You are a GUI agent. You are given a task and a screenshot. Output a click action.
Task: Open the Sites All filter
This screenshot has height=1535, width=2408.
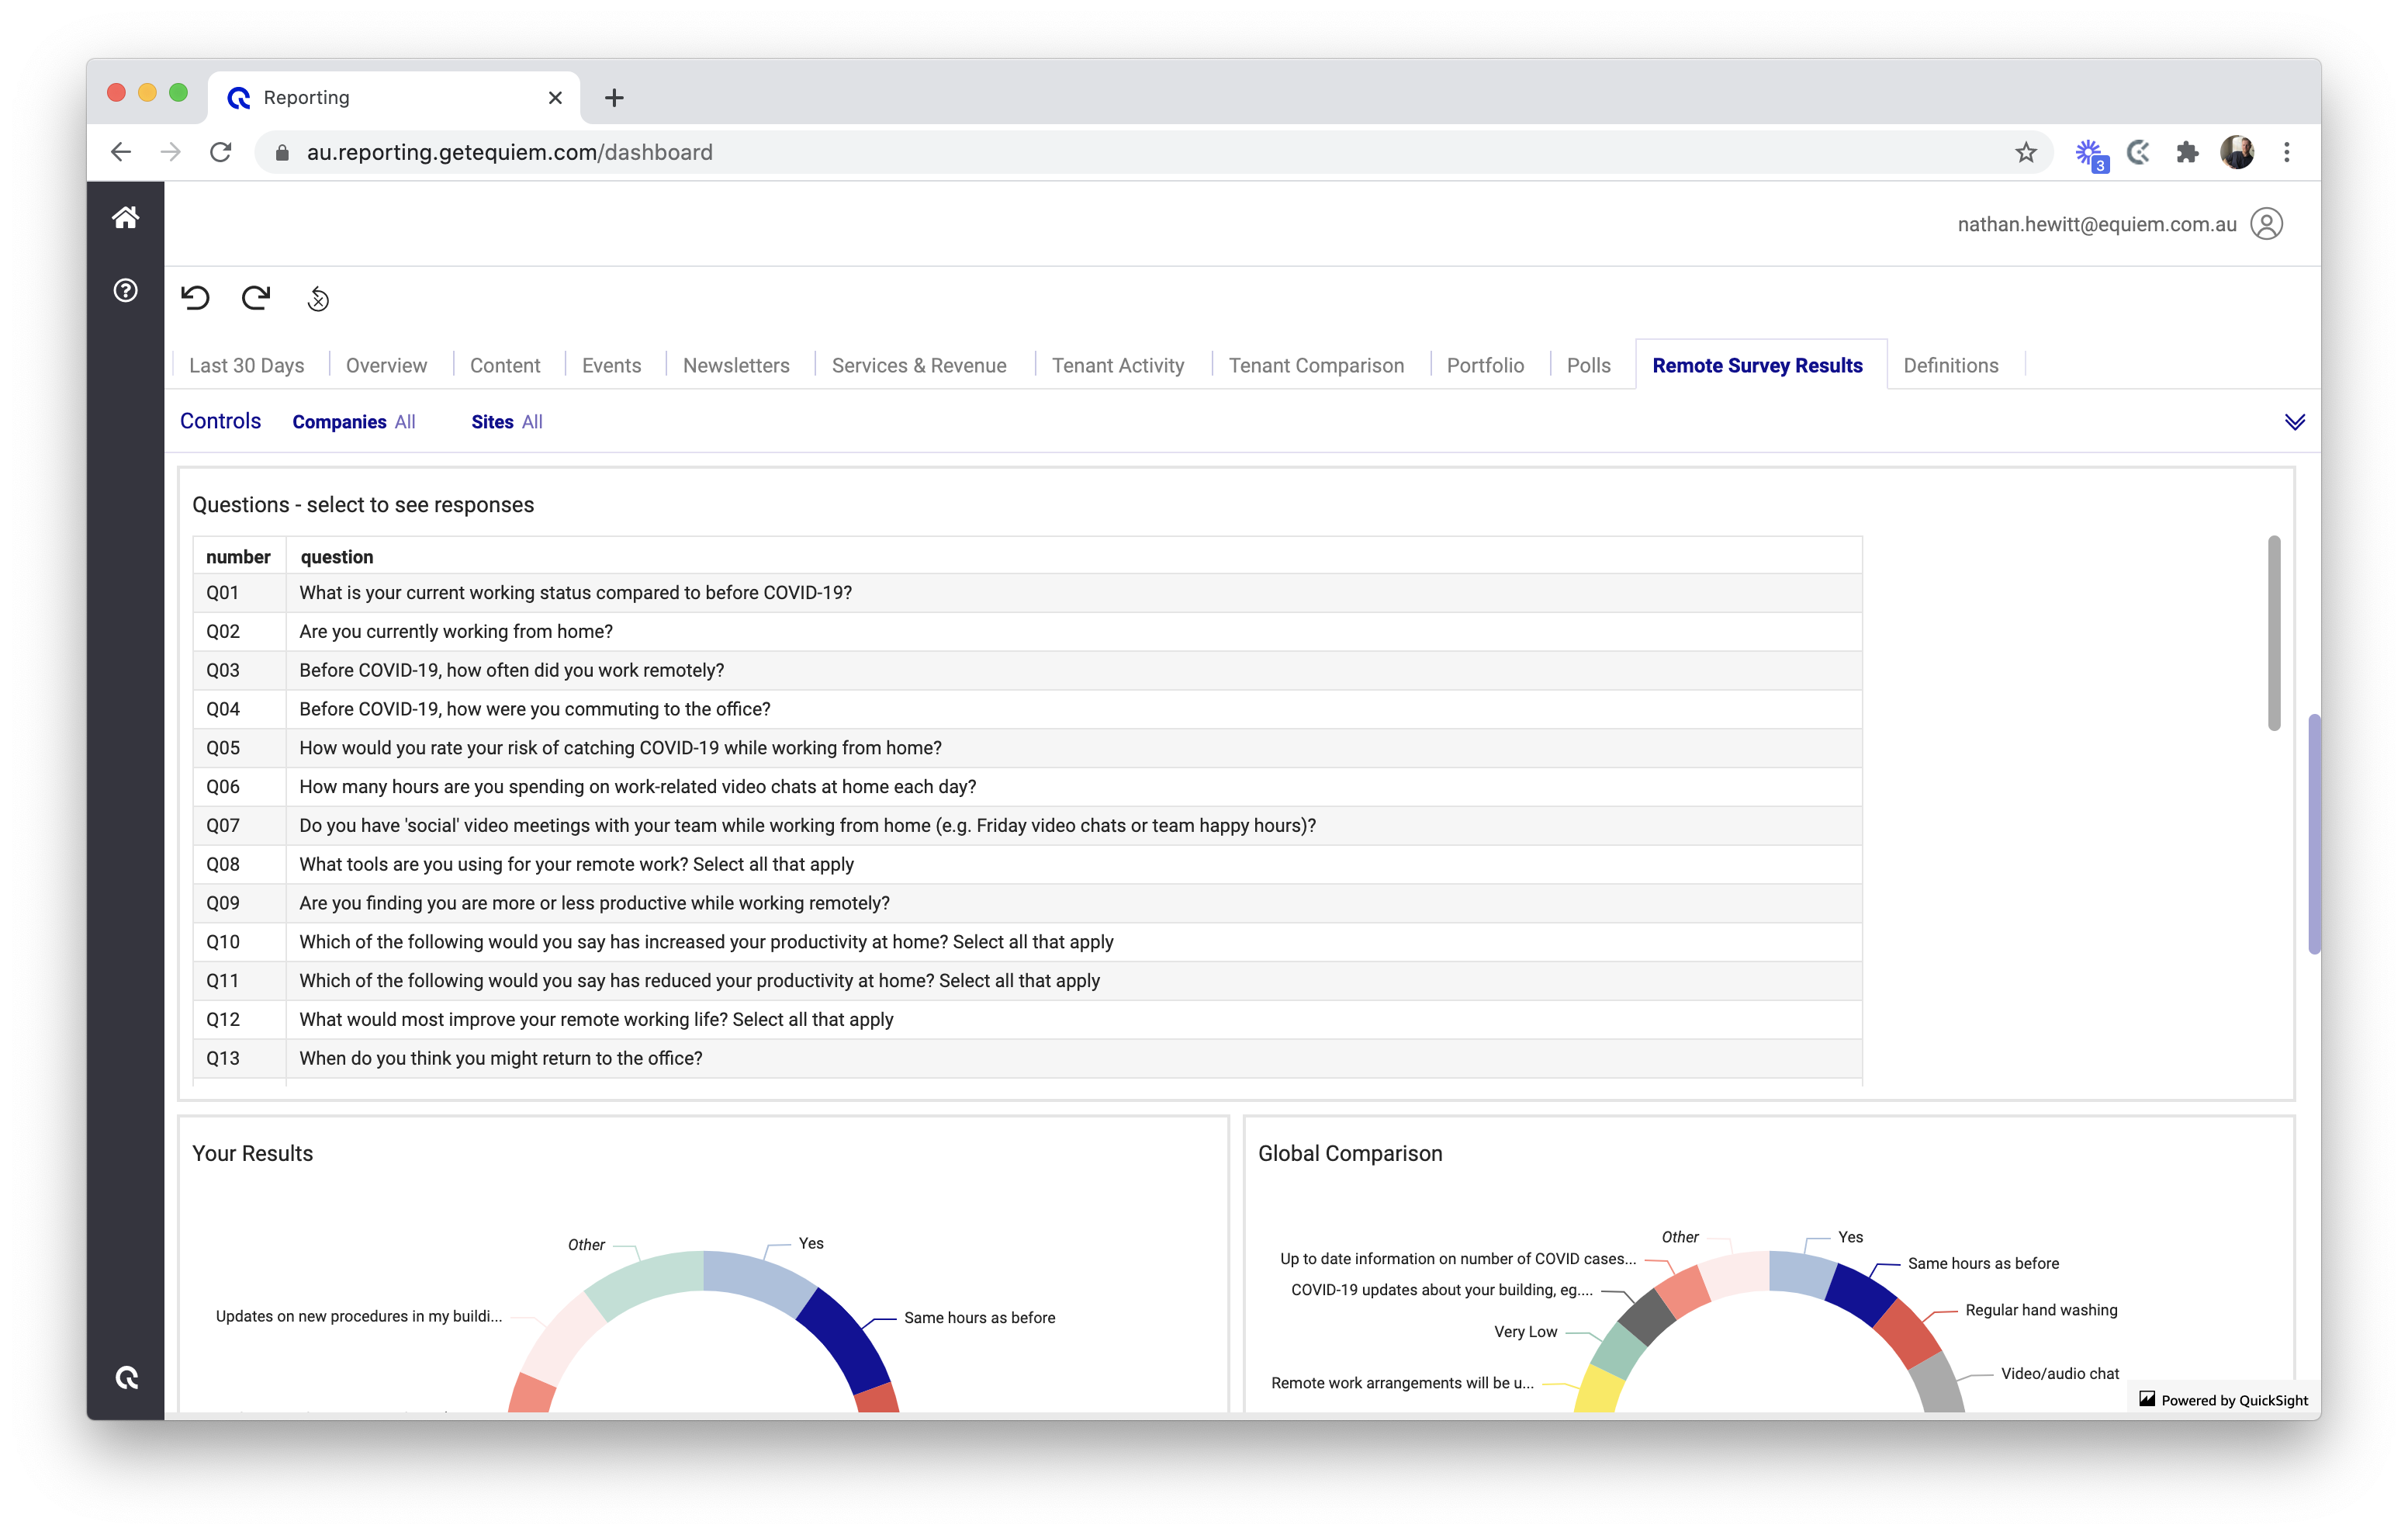(506, 422)
